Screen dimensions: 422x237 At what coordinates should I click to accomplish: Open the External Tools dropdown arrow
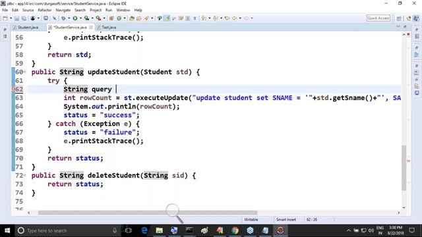click(104, 18)
